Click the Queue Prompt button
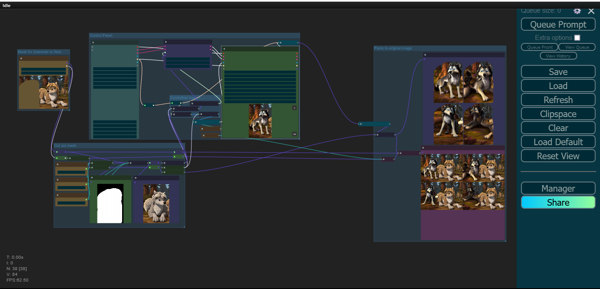The height and width of the screenshot is (289, 600). [x=558, y=25]
